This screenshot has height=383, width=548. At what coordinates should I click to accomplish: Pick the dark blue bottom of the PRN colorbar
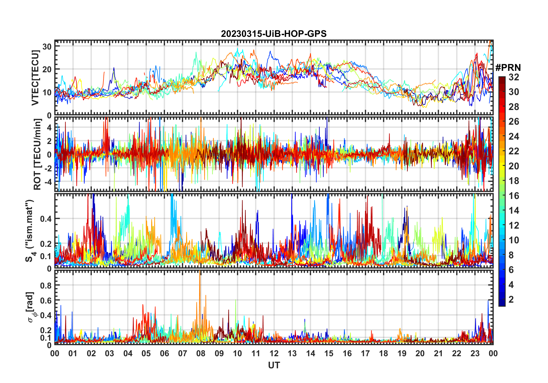point(502,302)
